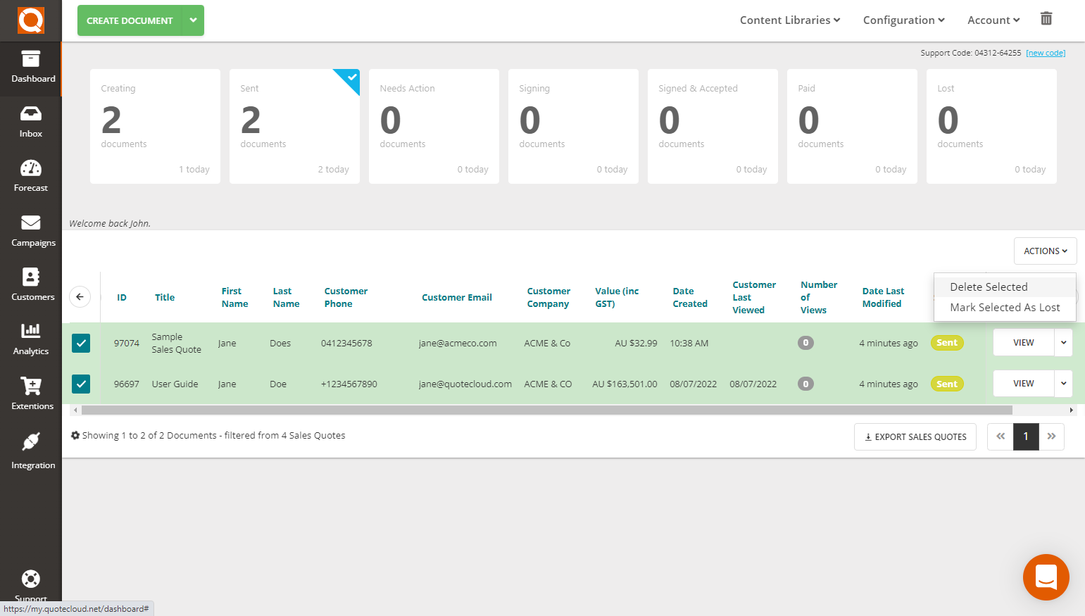
Task: Select Mark Selected As Lost
Action: click(x=1005, y=307)
